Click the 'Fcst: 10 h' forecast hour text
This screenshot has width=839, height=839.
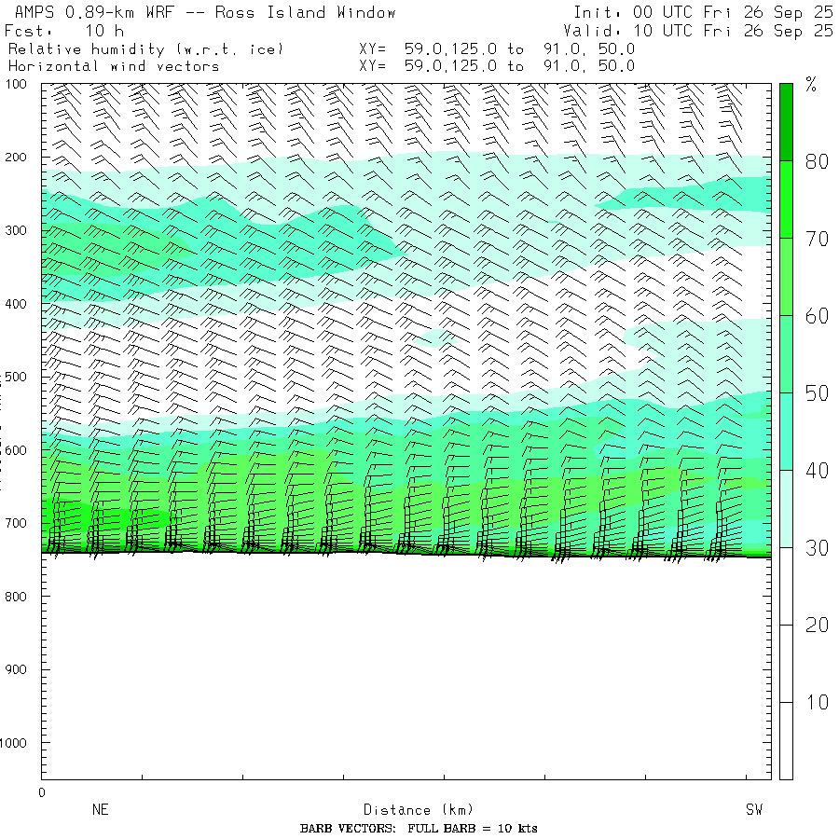64,31
